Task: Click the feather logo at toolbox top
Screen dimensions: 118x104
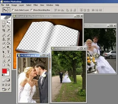Action: point(6,17)
